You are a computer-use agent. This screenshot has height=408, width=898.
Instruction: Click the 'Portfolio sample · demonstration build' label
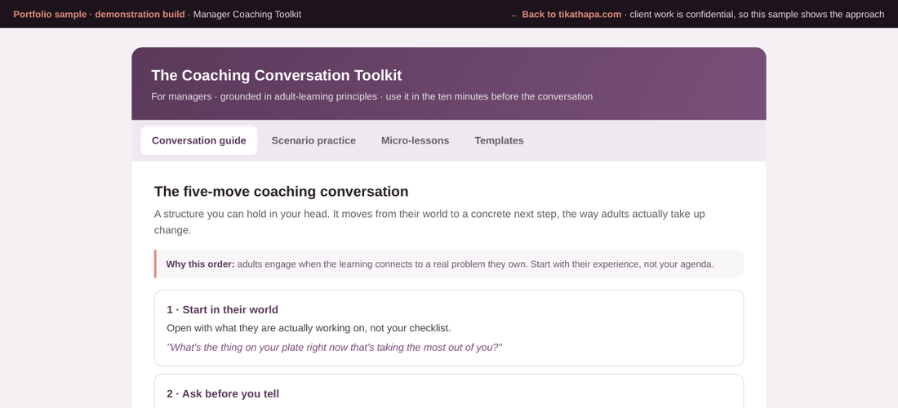99,15
